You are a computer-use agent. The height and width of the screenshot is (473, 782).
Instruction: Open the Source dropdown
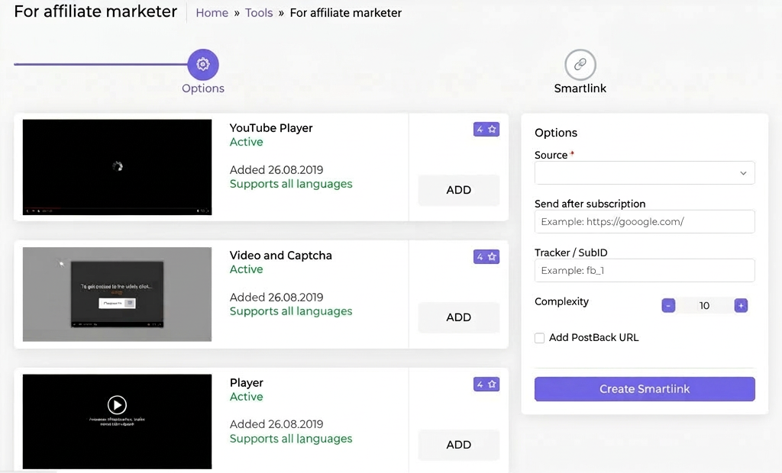click(645, 173)
